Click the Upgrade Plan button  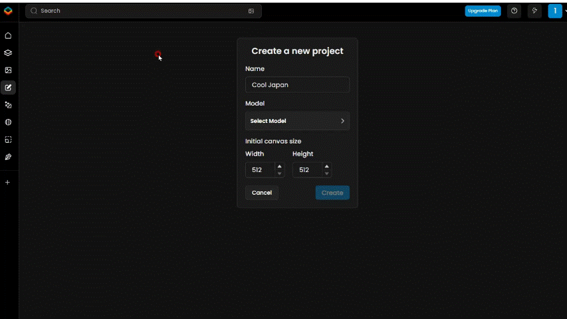tap(483, 11)
